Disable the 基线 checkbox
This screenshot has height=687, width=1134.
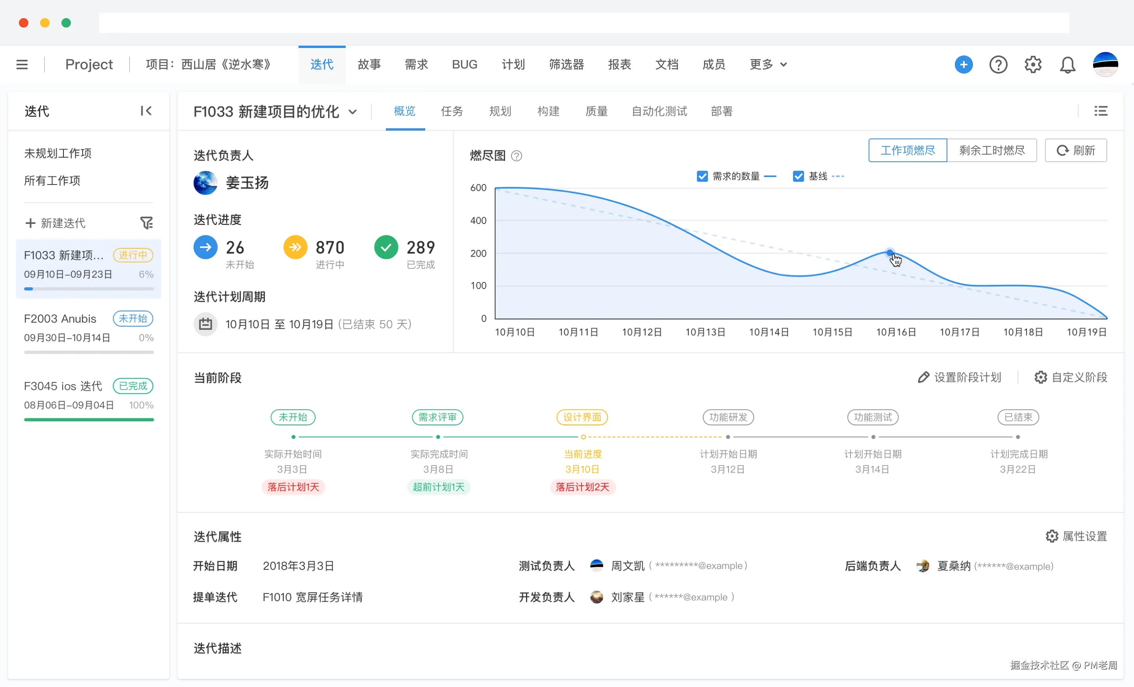[798, 176]
